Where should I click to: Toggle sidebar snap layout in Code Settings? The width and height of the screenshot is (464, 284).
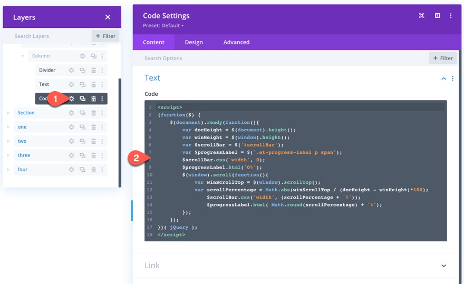click(437, 16)
